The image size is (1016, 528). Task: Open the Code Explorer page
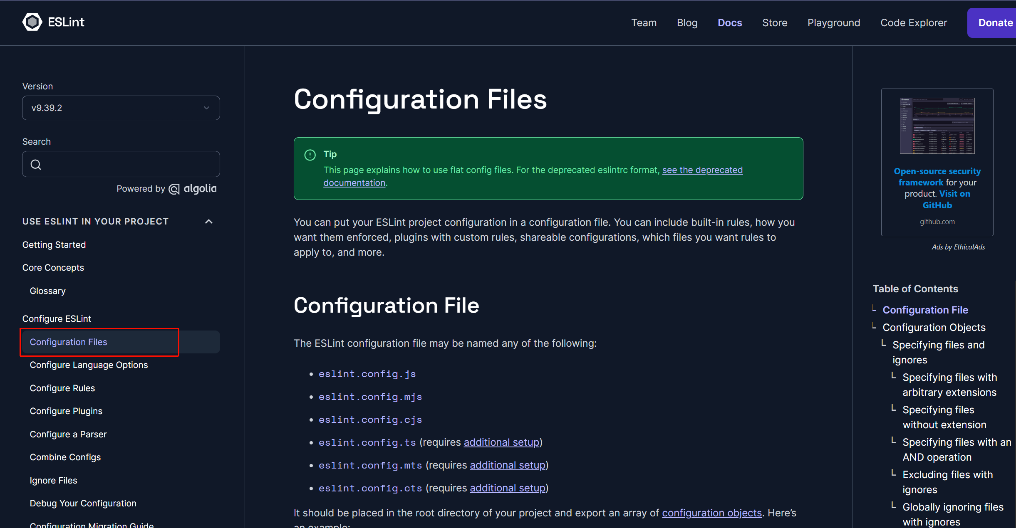913,23
